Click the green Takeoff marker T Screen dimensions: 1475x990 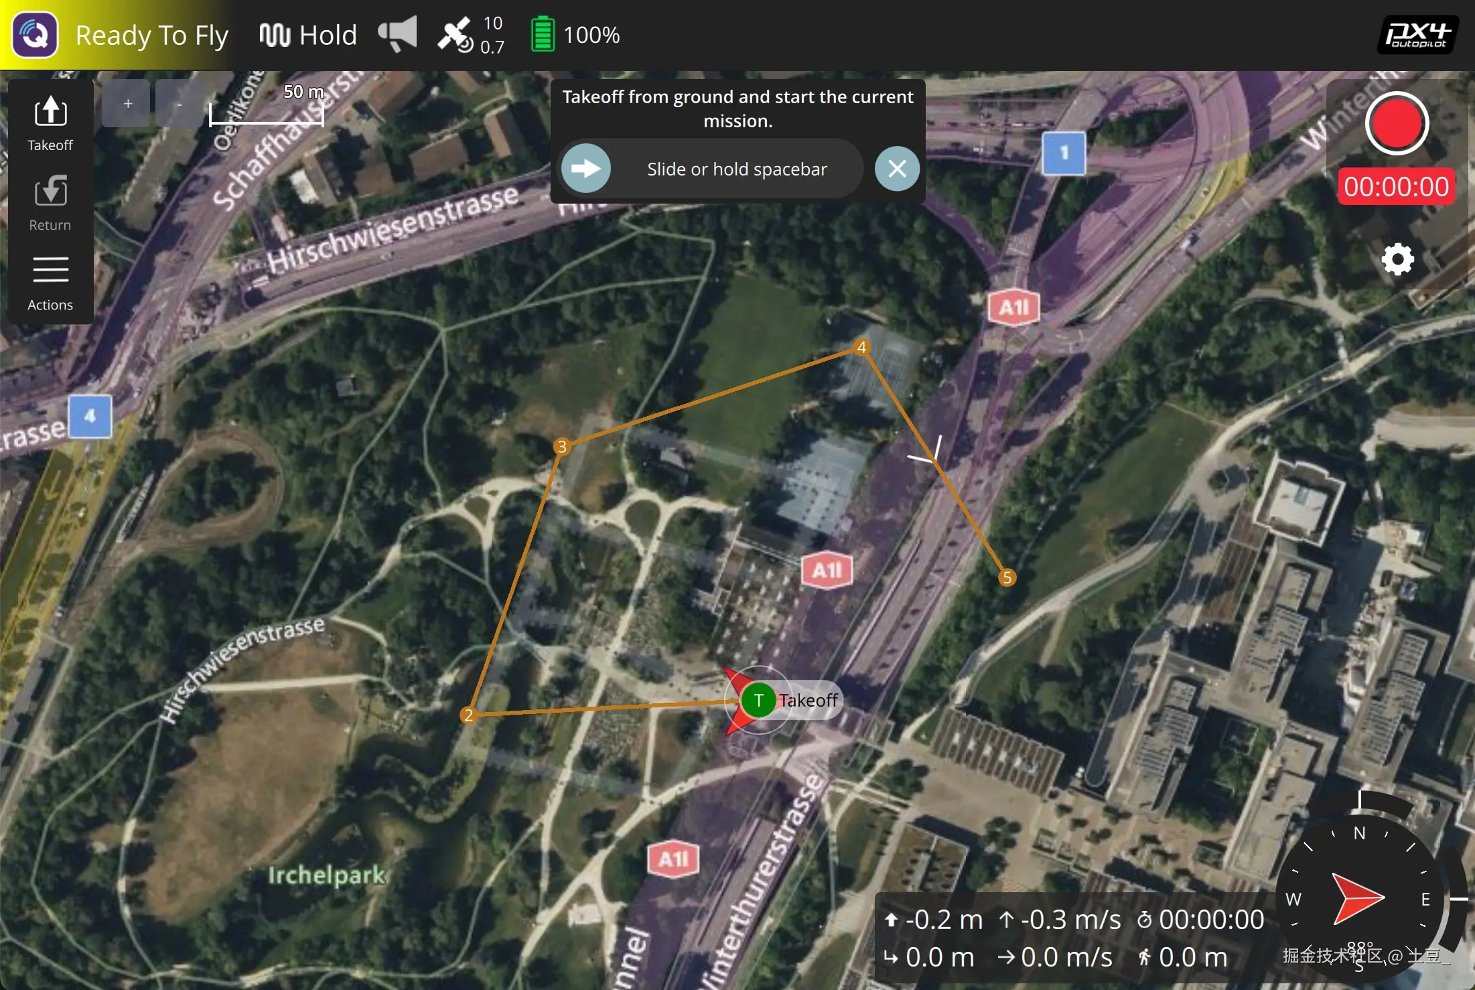758,701
